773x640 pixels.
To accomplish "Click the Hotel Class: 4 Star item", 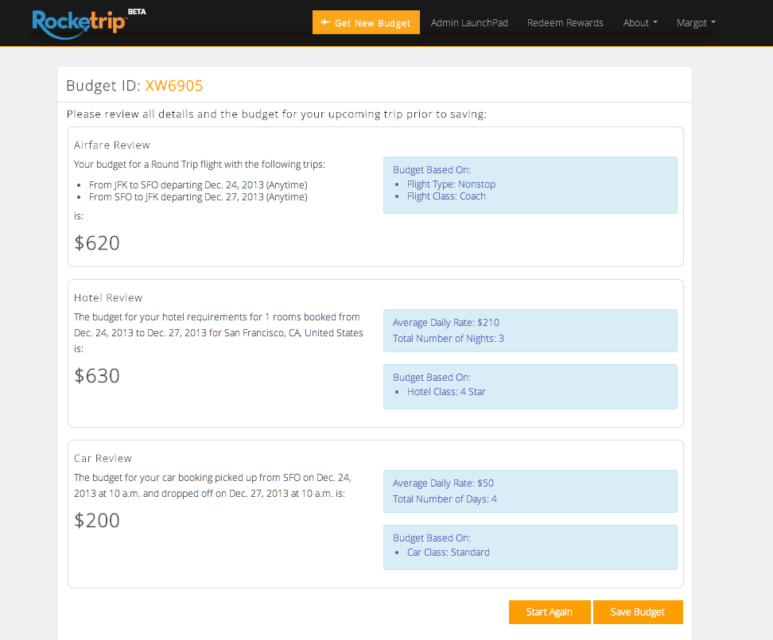I will (x=446, y=392).
